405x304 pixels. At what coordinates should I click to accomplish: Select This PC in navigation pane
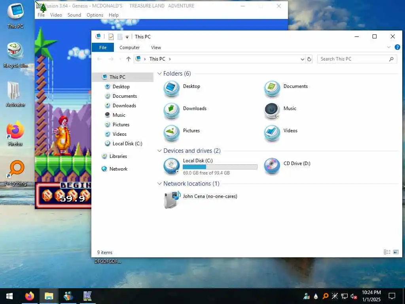tap(123, 77)
